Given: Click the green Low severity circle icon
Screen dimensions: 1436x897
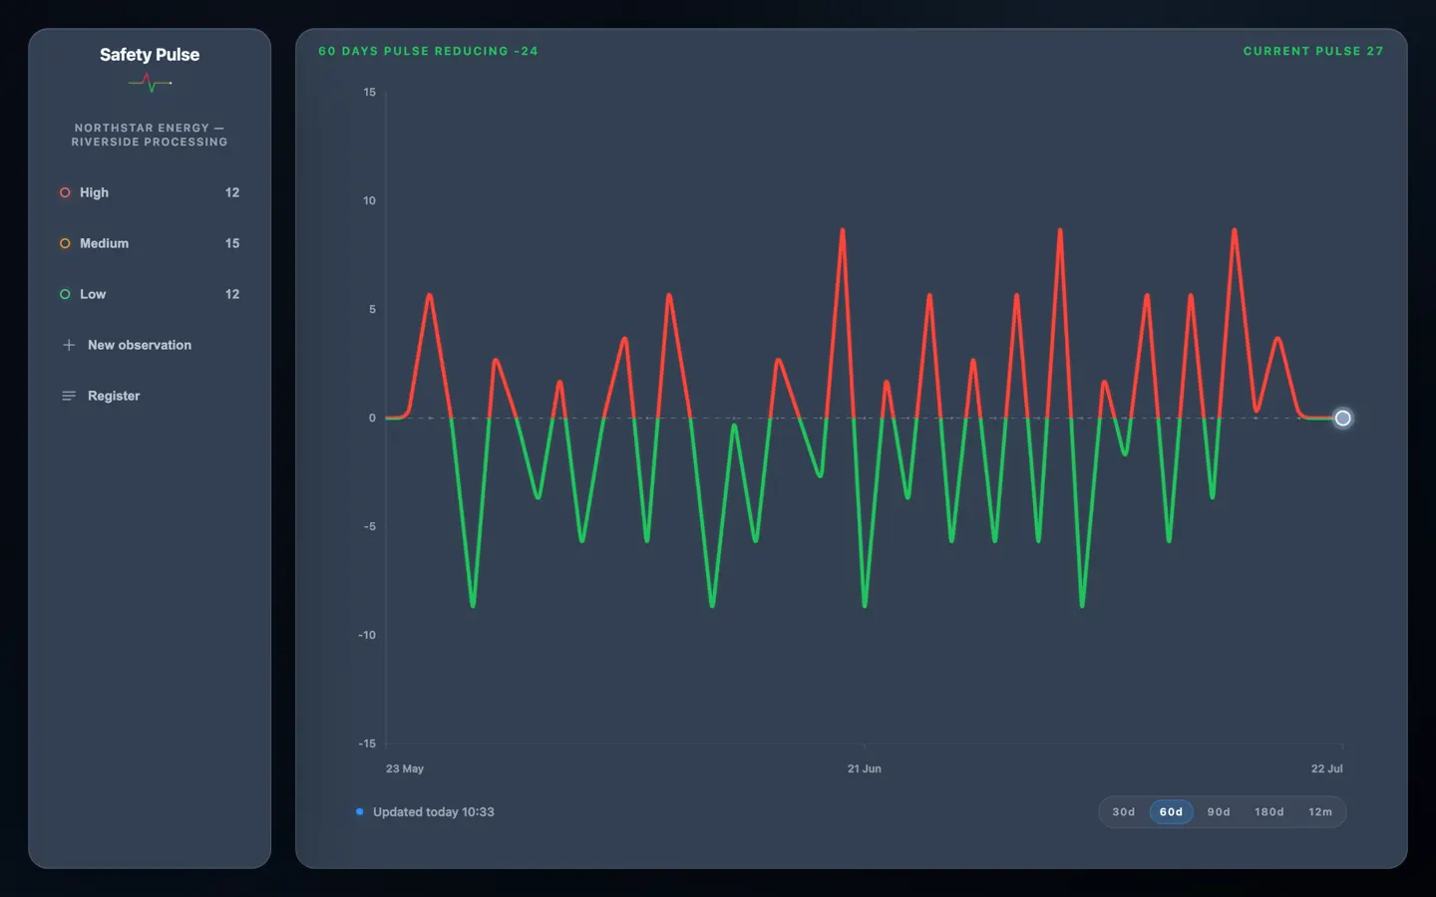Looking at the screenshot, I should pos(65,294).
